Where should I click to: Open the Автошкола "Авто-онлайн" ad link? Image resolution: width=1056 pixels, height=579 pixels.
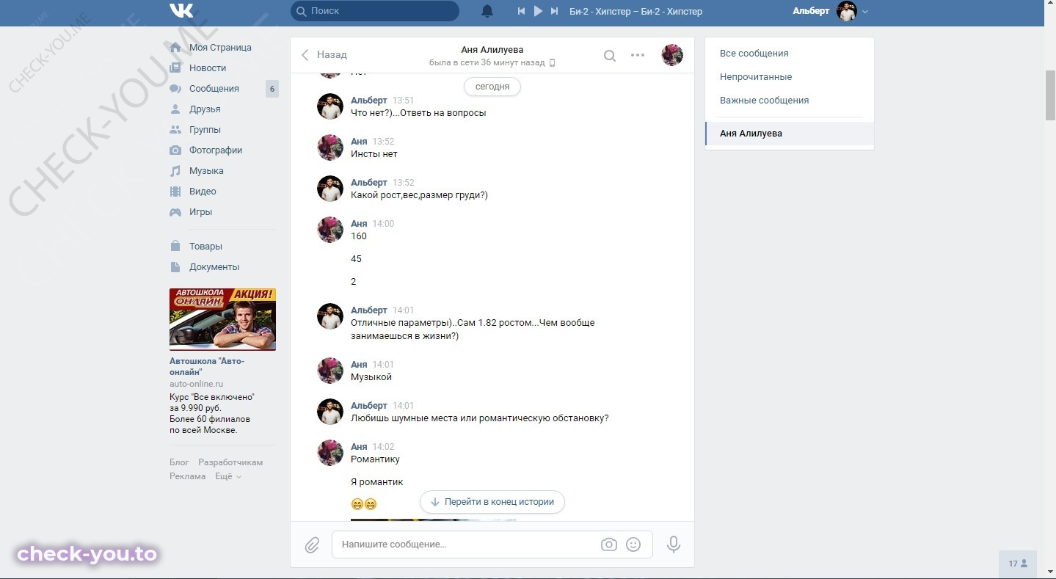207,366
